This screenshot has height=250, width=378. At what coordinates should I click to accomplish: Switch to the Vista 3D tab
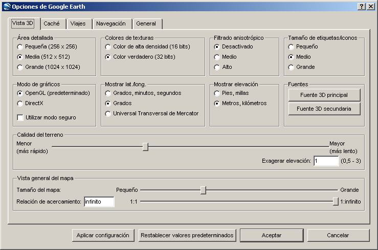(x=23, y=23)
